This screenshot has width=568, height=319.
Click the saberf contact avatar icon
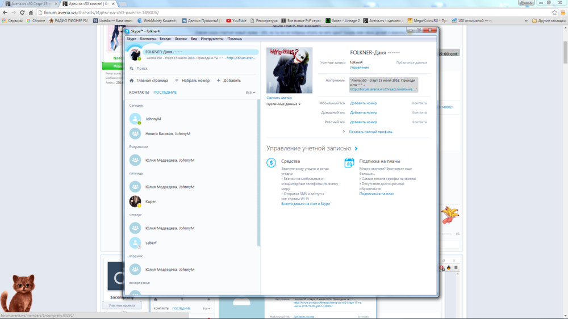tap(135, 243)
